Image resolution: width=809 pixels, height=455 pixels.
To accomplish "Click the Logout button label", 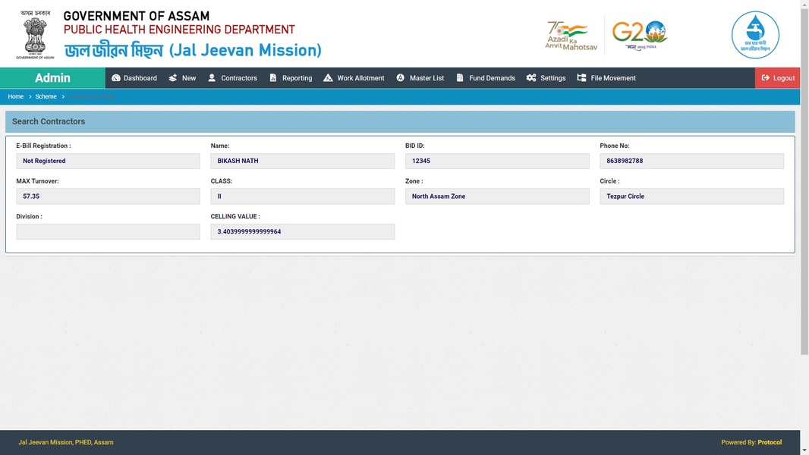I will 784,78.
